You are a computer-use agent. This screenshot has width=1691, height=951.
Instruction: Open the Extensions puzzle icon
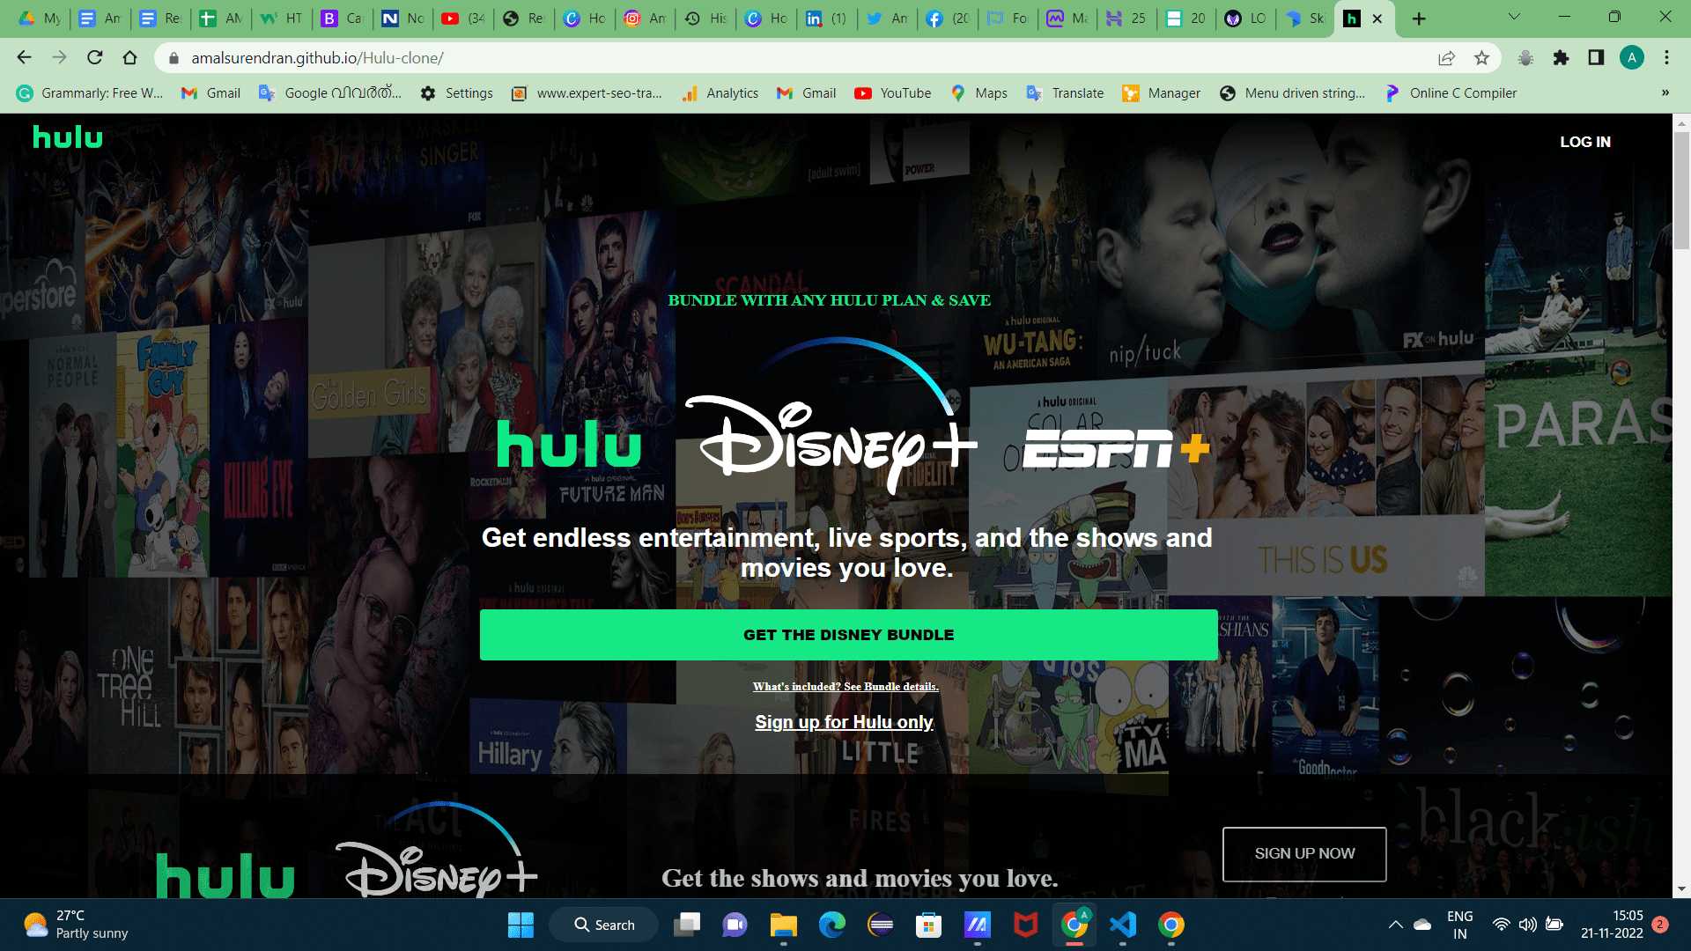pyautogui.click(x=1561, y=58)
